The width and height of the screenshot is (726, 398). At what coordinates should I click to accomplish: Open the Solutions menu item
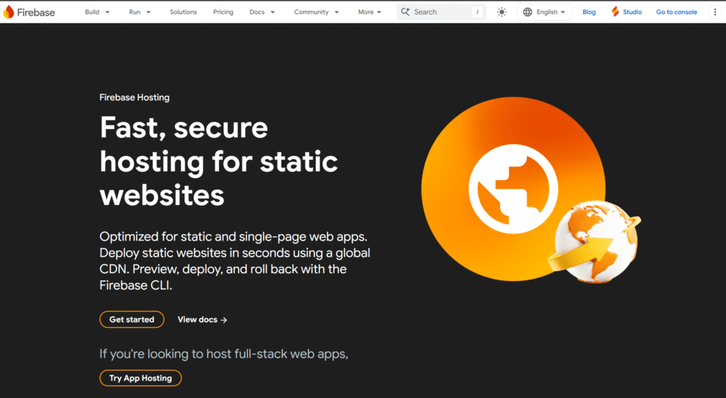coord(184,12)
